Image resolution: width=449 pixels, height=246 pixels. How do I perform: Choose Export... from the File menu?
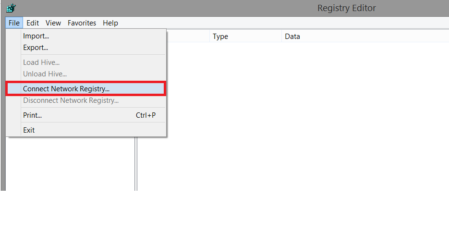[36, 48]
